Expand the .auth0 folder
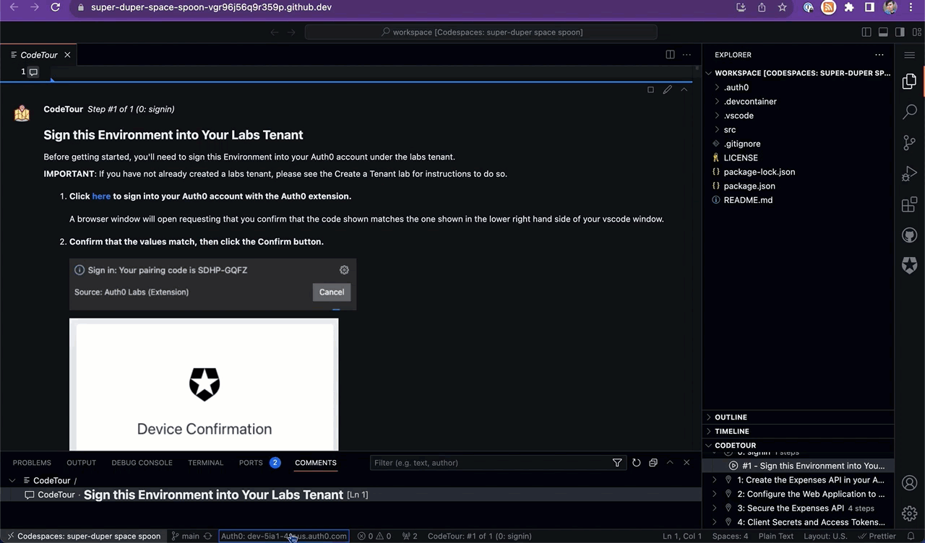The width and height of the screenshot is (925, 543). (798, 87)
